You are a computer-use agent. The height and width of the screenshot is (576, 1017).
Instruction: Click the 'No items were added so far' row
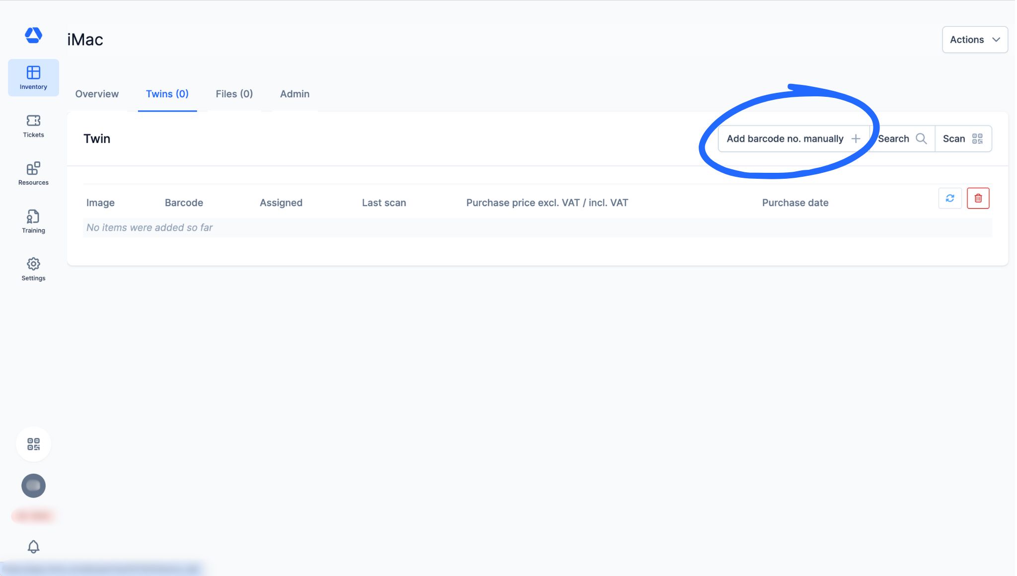click(538, 227)
